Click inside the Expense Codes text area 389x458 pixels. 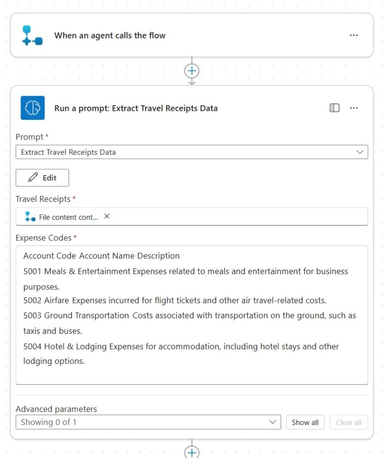click(x=191, y=314)
